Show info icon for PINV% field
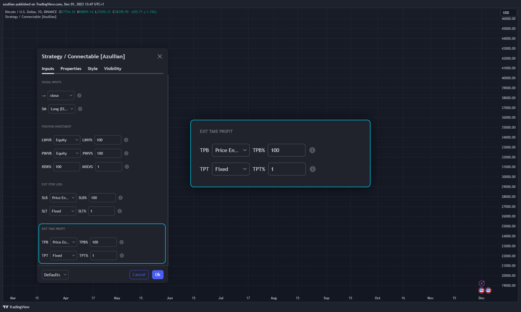The width and height of the screenshot is (521, 312). click(x=126, y=153)
